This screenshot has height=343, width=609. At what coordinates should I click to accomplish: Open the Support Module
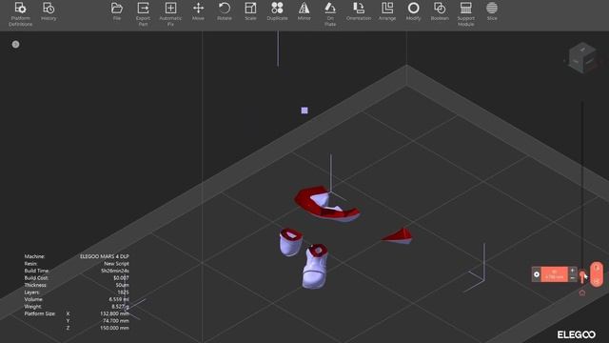tap(465, 14)
